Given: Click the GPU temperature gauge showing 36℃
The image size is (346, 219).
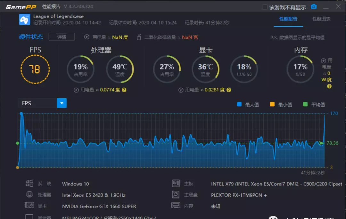Looking at the screenshot, I should tap(205, 69).
